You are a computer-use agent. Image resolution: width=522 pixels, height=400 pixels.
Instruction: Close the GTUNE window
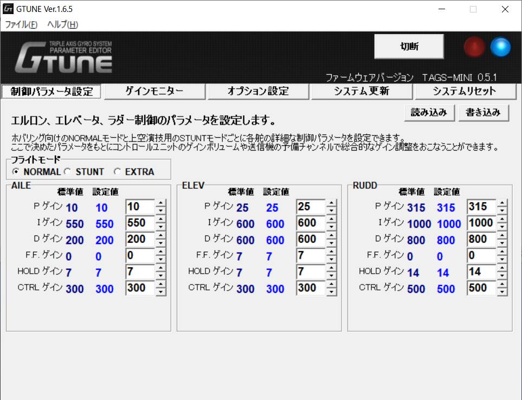click(505, 9)
